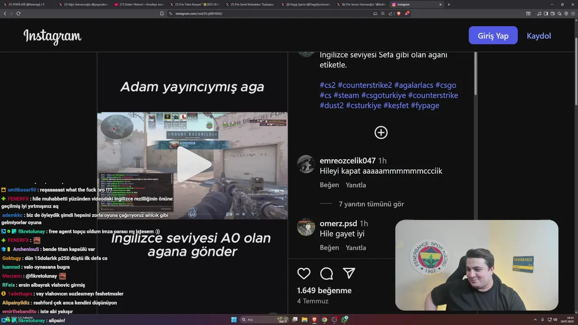
Task: Open volume control in system tray
Action: [x=555, y=320]
